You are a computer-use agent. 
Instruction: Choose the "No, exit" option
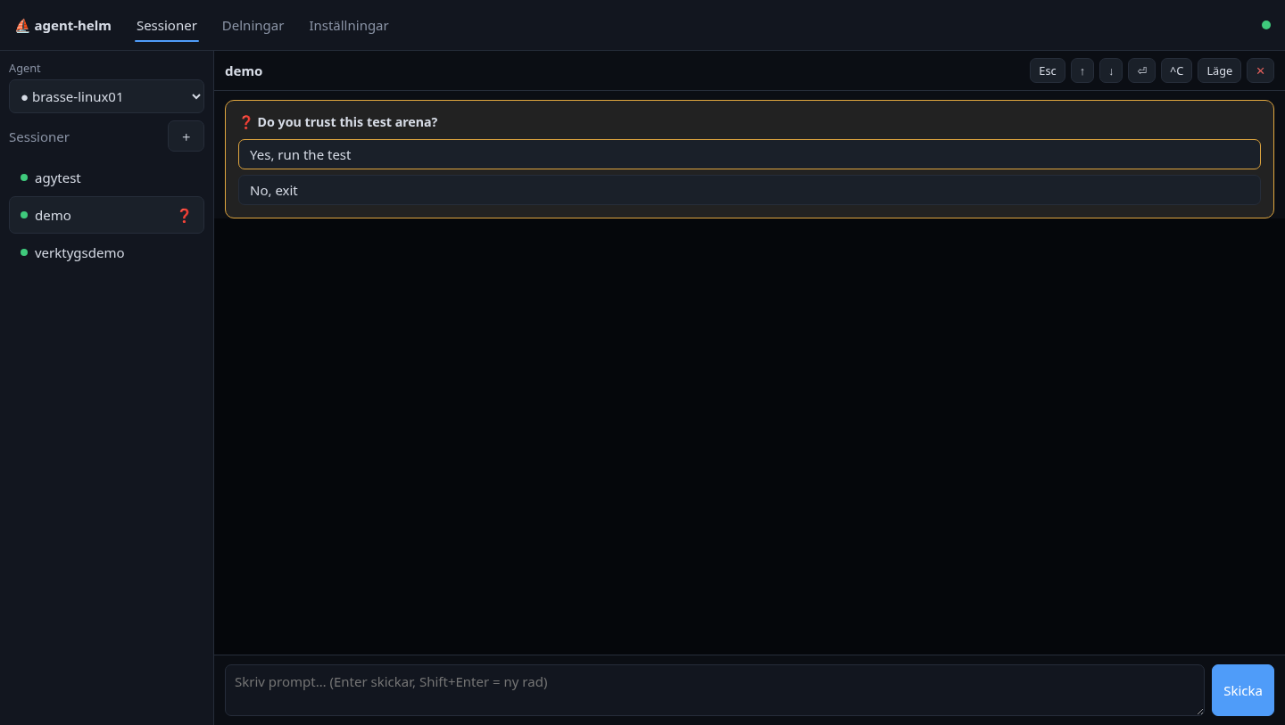pyautogui.click(x=749, y=190)
